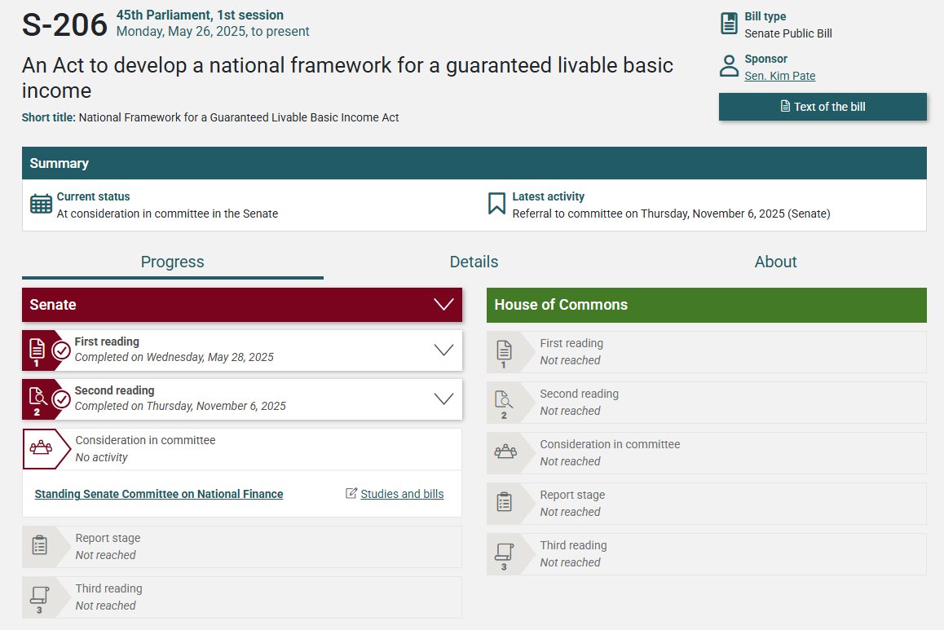Click House of Commons "Third reading" label
This screenshot has height=630, width=944.
[573, 545]
